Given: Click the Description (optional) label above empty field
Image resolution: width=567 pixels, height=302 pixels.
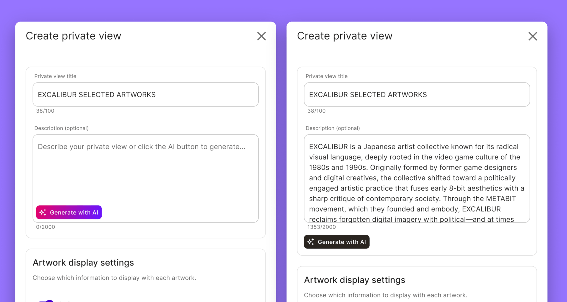Looking at the screenshot, I should tap(61, 128).
